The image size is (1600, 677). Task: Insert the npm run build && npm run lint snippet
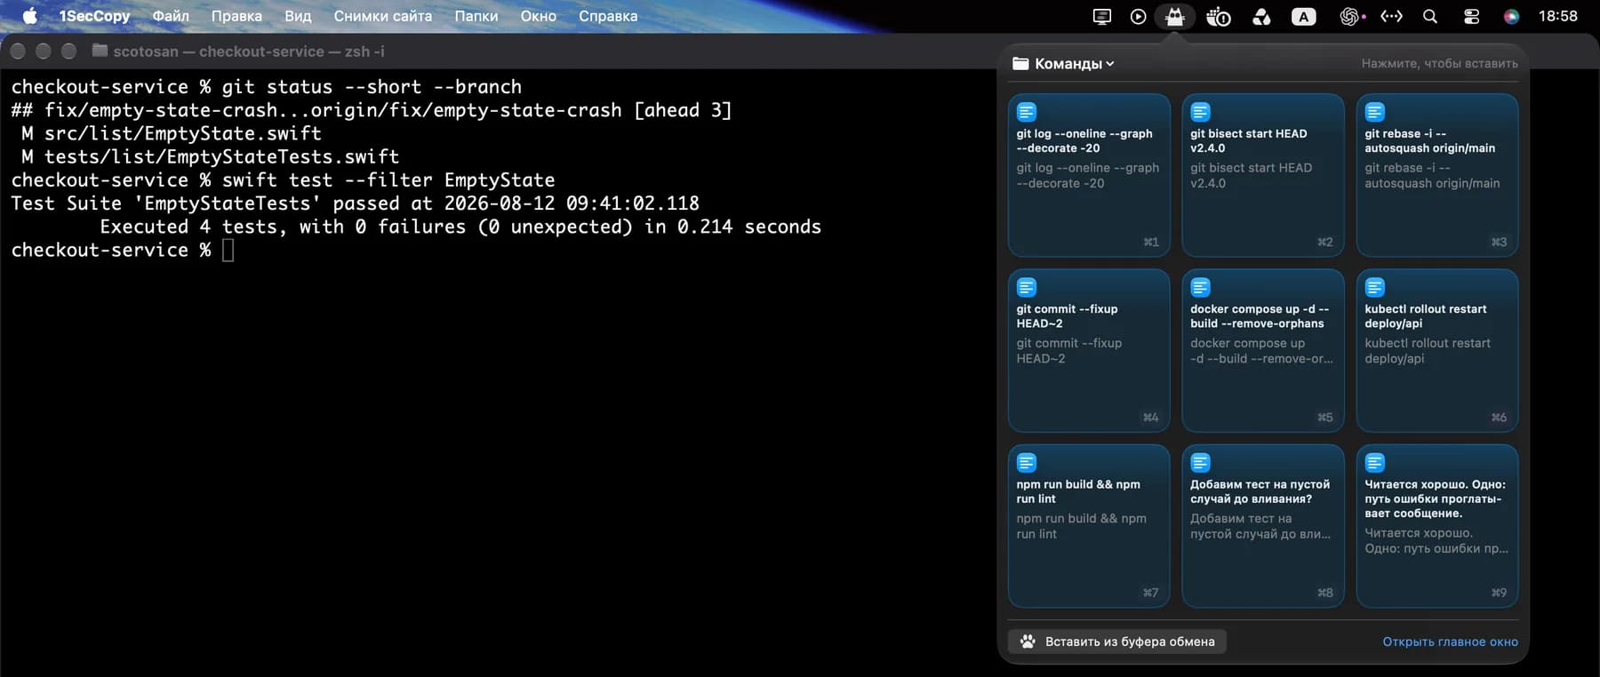click(1089, 526)
